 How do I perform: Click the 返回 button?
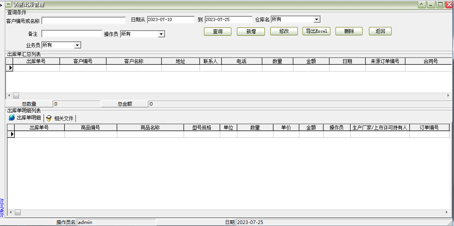(380, 31)
